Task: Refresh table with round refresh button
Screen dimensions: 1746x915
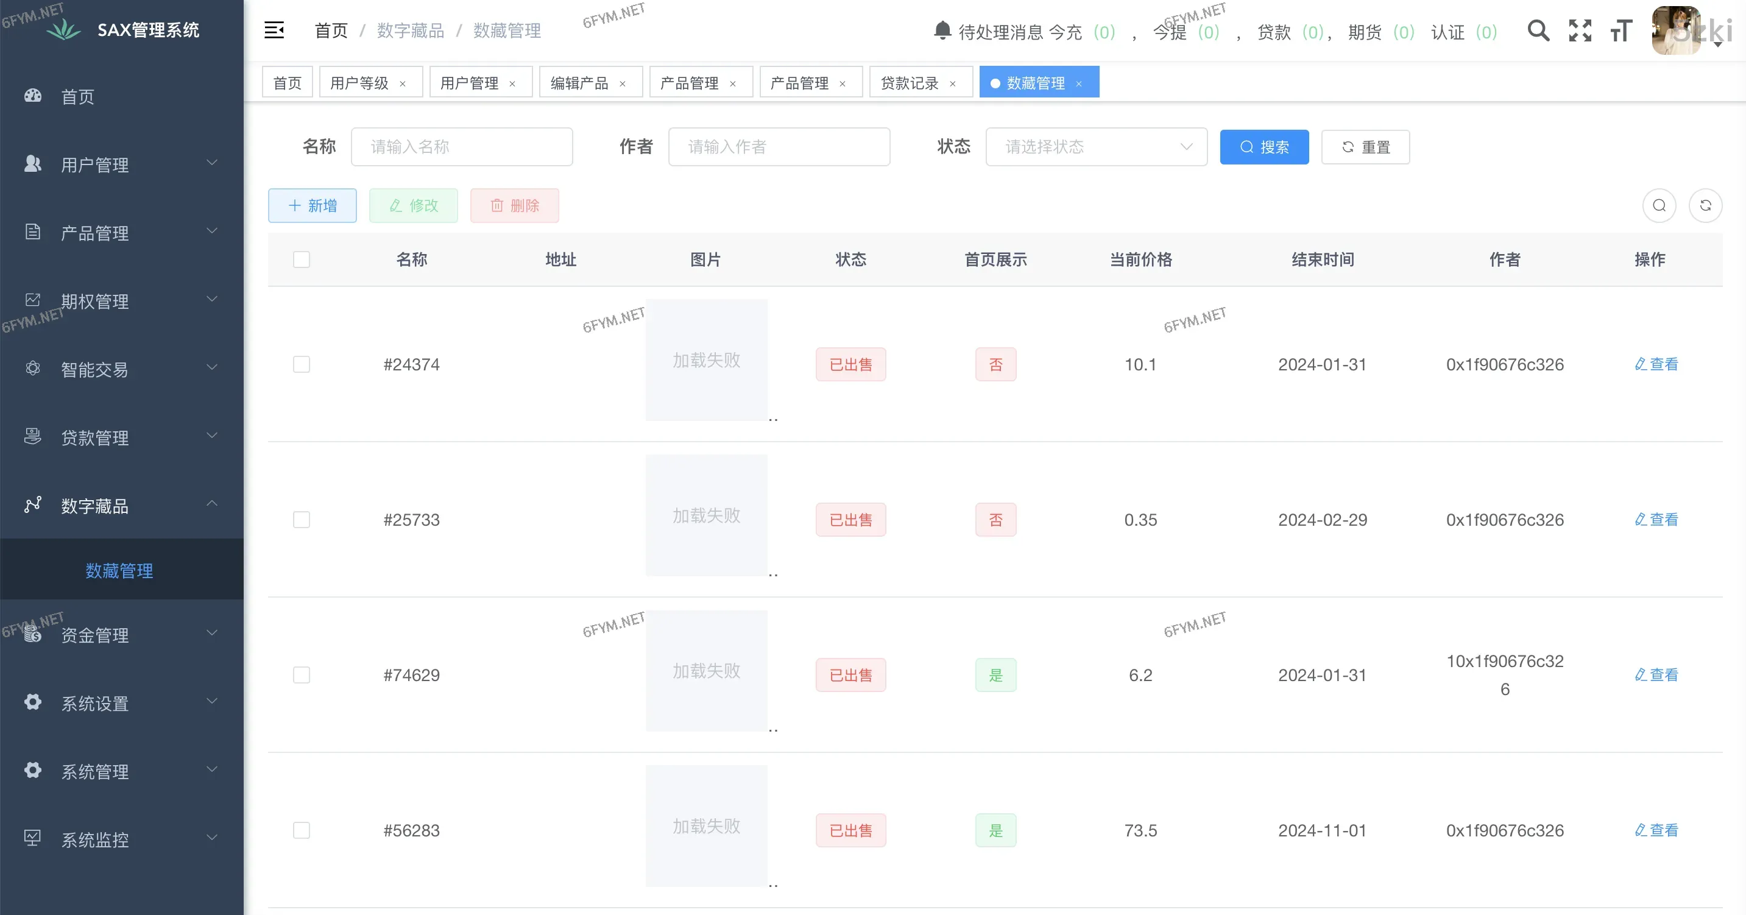Action: click(1705, 205)
